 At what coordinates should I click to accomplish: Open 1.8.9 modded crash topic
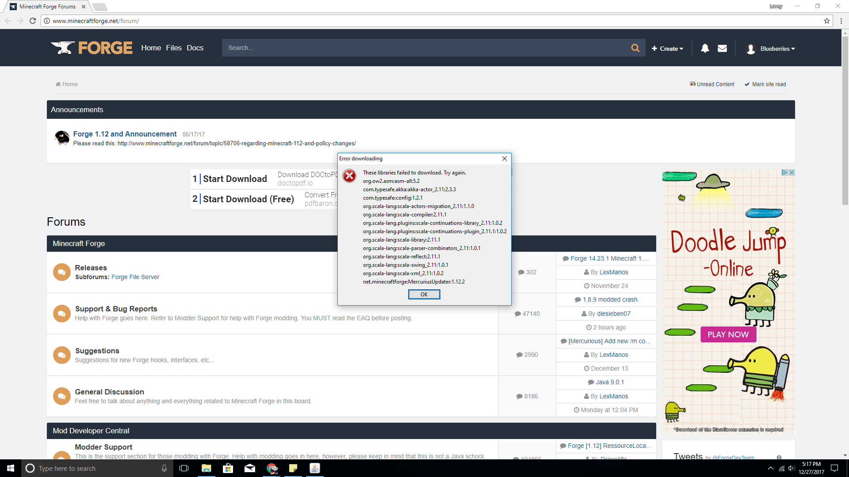point(610,299)
